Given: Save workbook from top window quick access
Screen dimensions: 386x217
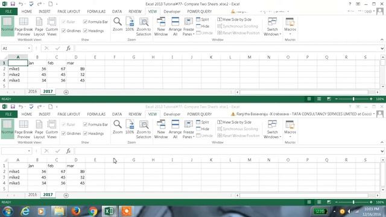Looking at the screenshot, I should [x=13, y=4].
